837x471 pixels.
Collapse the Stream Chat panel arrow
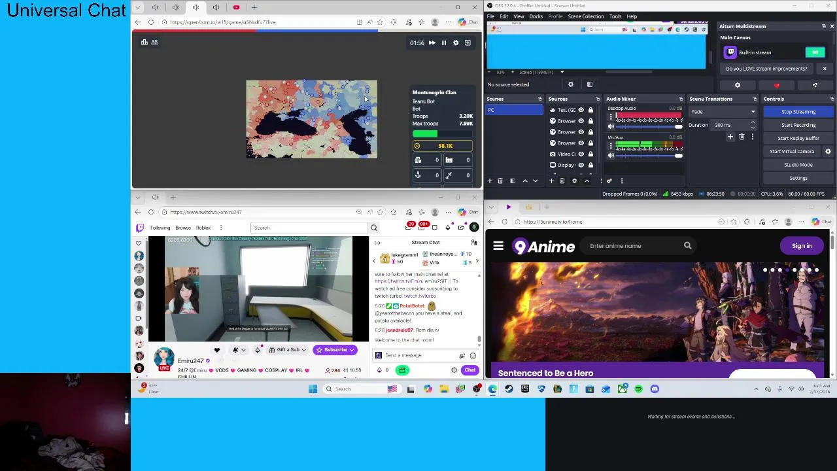tap(377, 243)
